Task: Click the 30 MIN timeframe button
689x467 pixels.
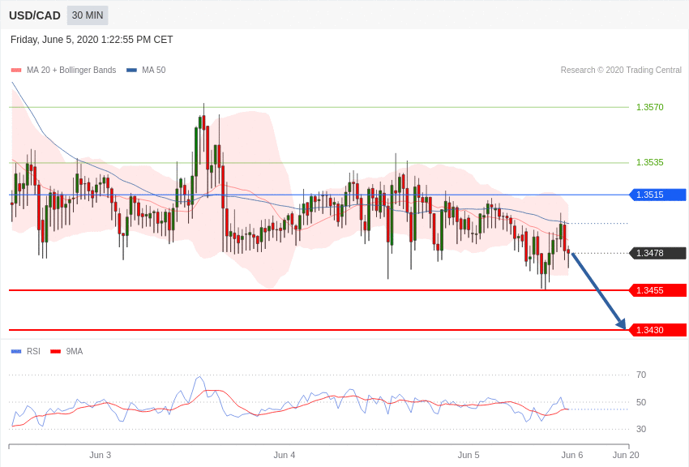Action: tap(88, 15)
